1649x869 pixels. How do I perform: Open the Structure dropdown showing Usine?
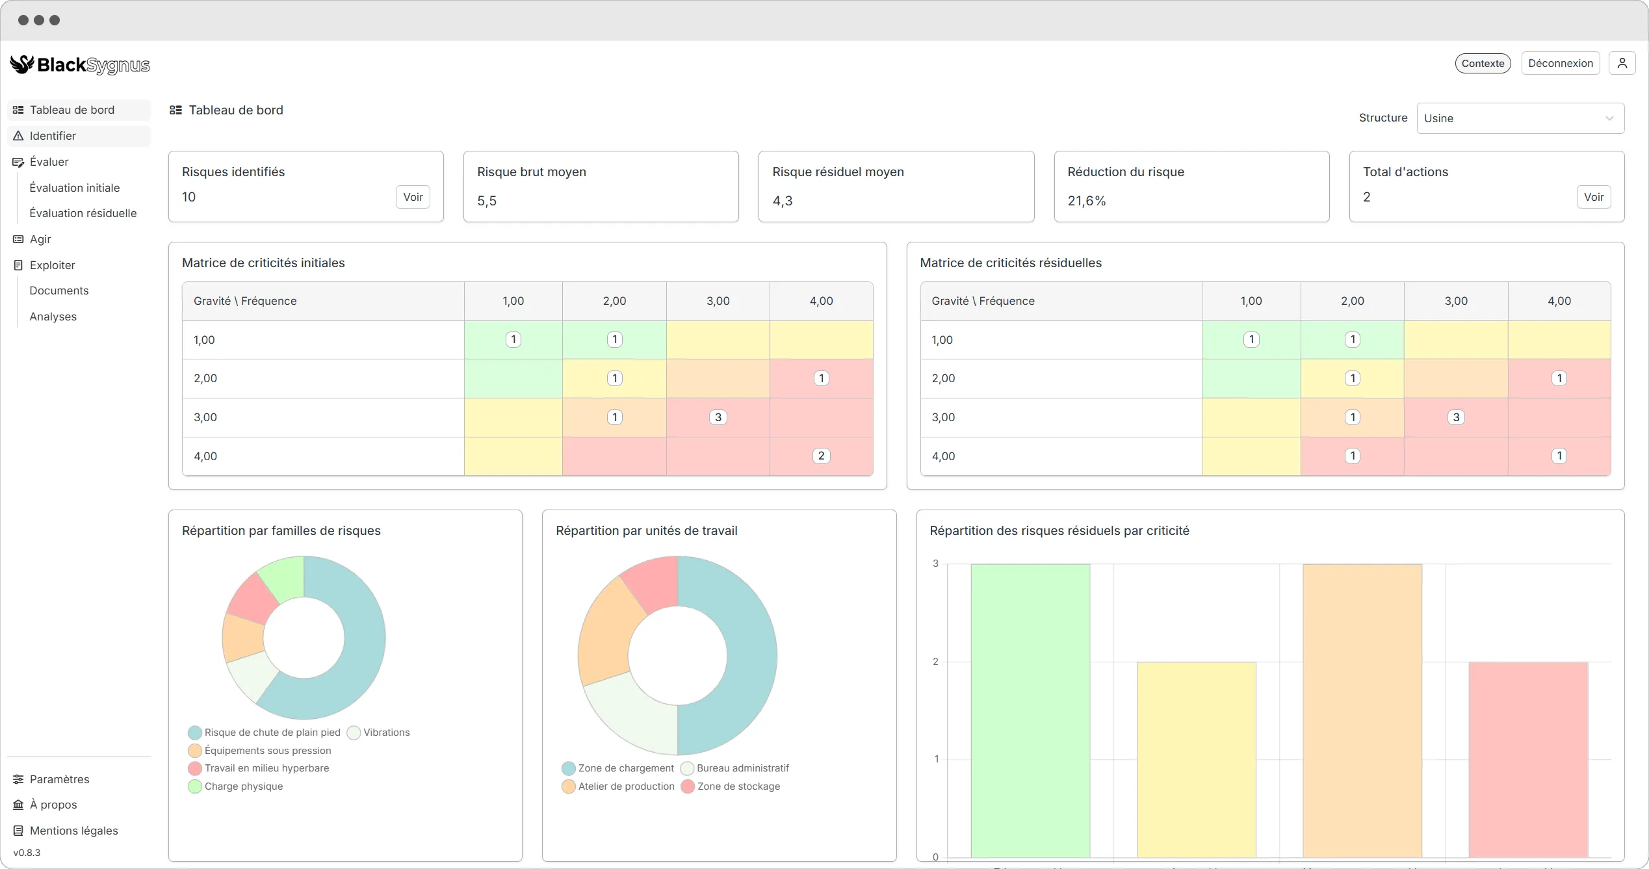tap(1520, 118)
